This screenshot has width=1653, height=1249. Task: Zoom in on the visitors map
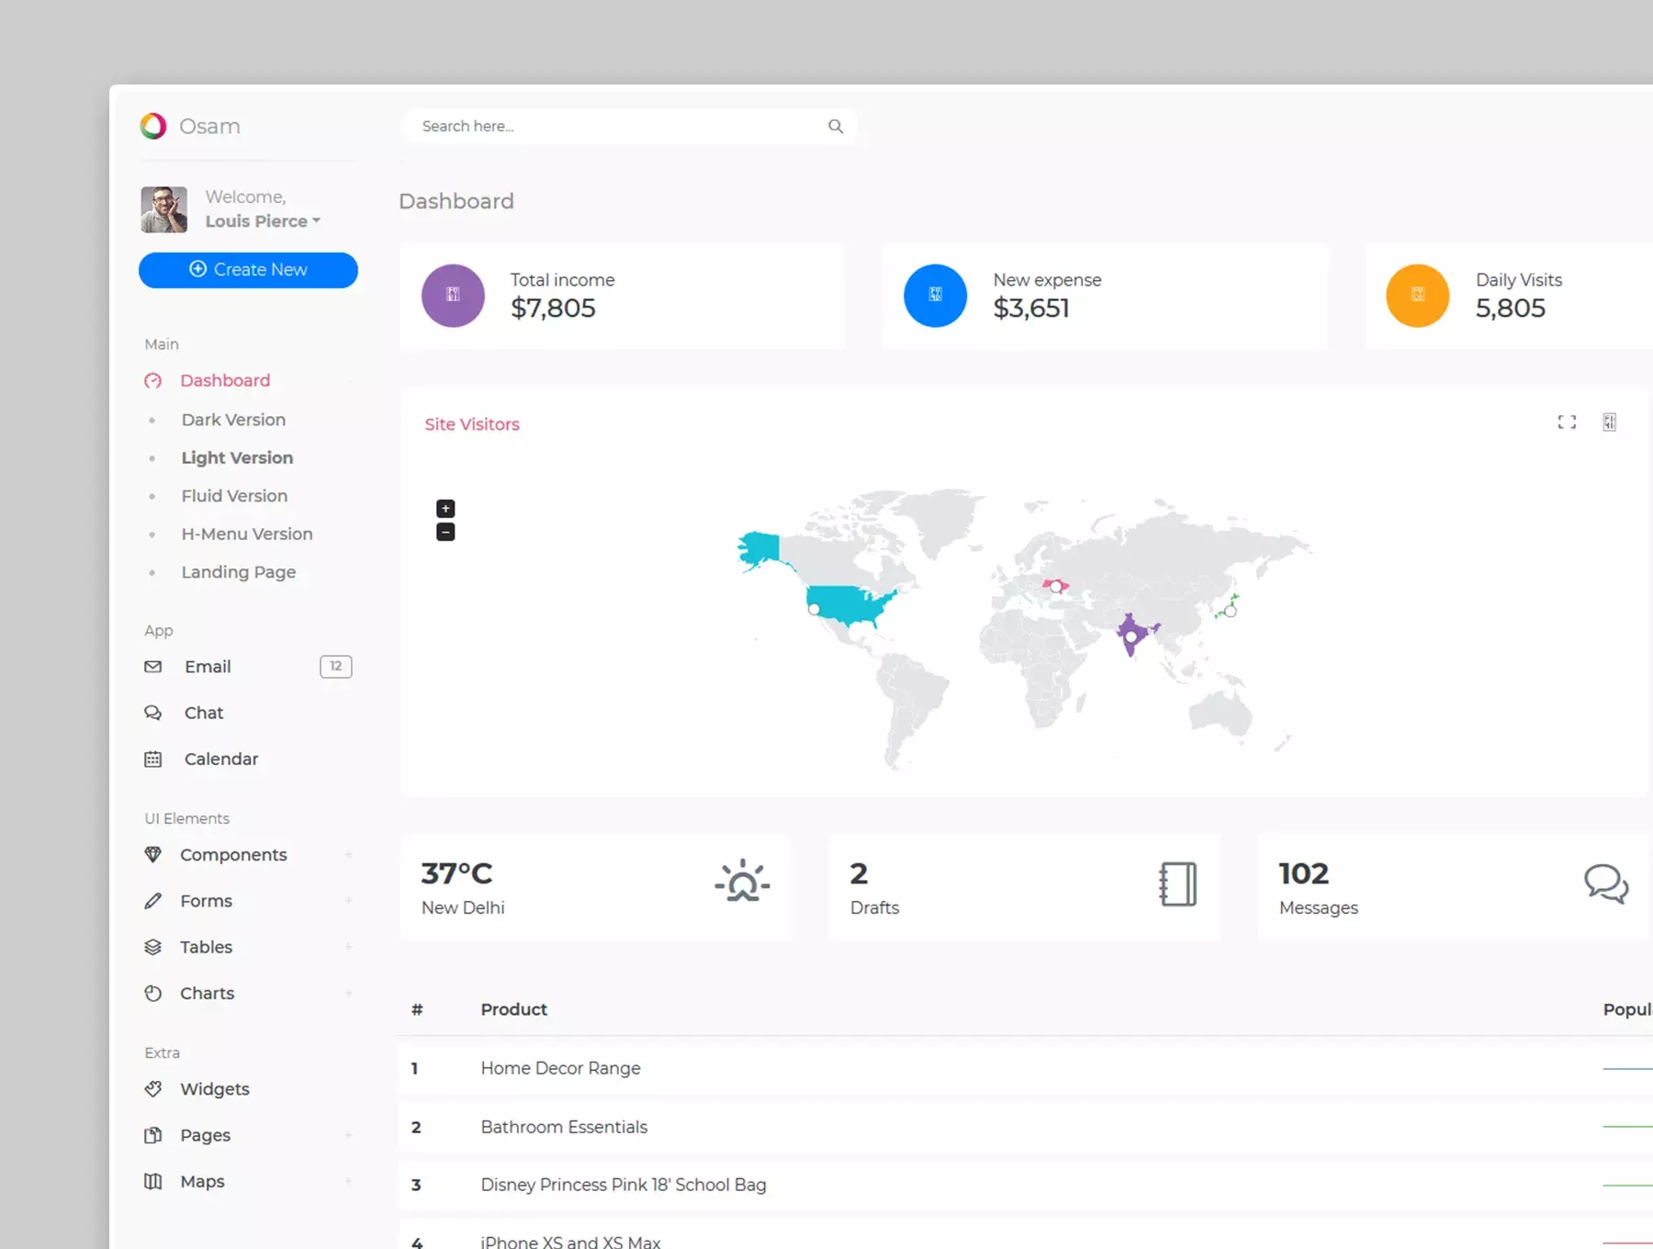pos(445,509)
